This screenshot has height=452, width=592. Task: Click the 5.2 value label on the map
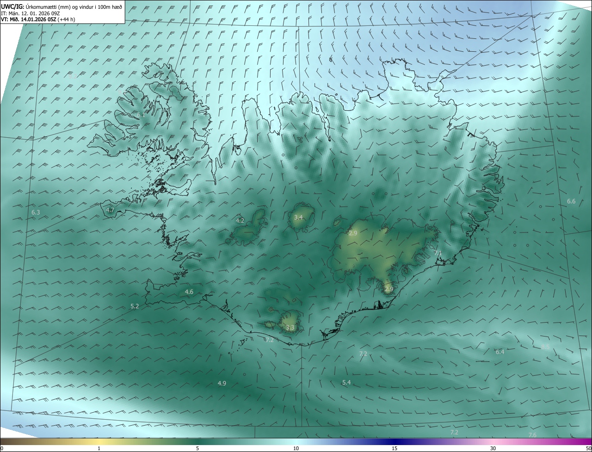pos(135,306)
